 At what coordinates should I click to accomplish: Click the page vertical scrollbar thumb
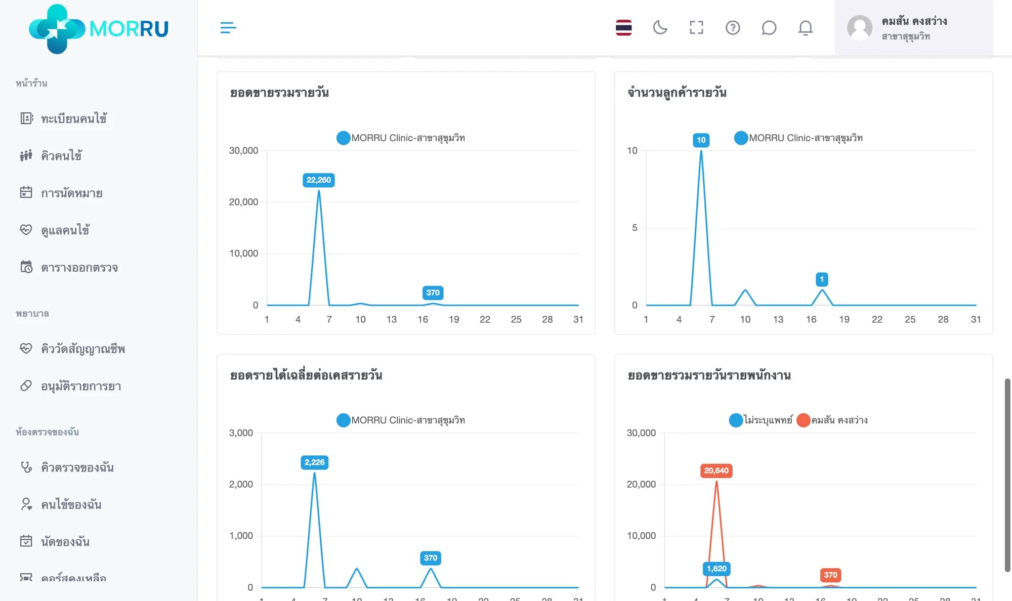point(1007,475)
